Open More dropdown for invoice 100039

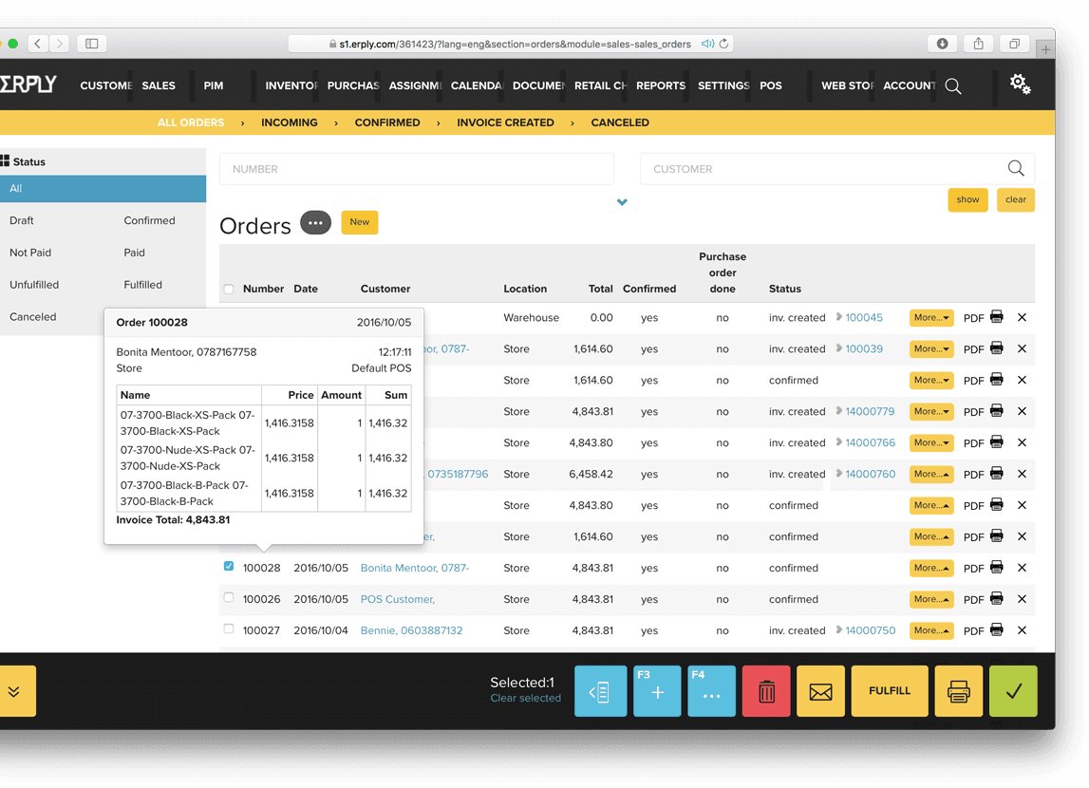click(931, 349)
